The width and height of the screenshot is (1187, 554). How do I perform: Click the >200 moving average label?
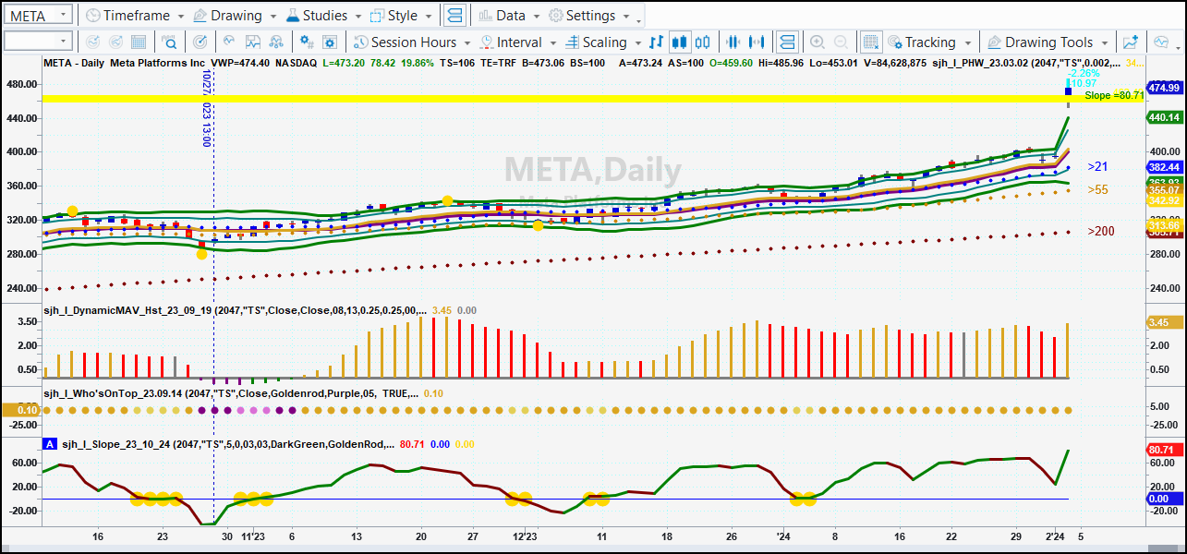[1101, 231]
